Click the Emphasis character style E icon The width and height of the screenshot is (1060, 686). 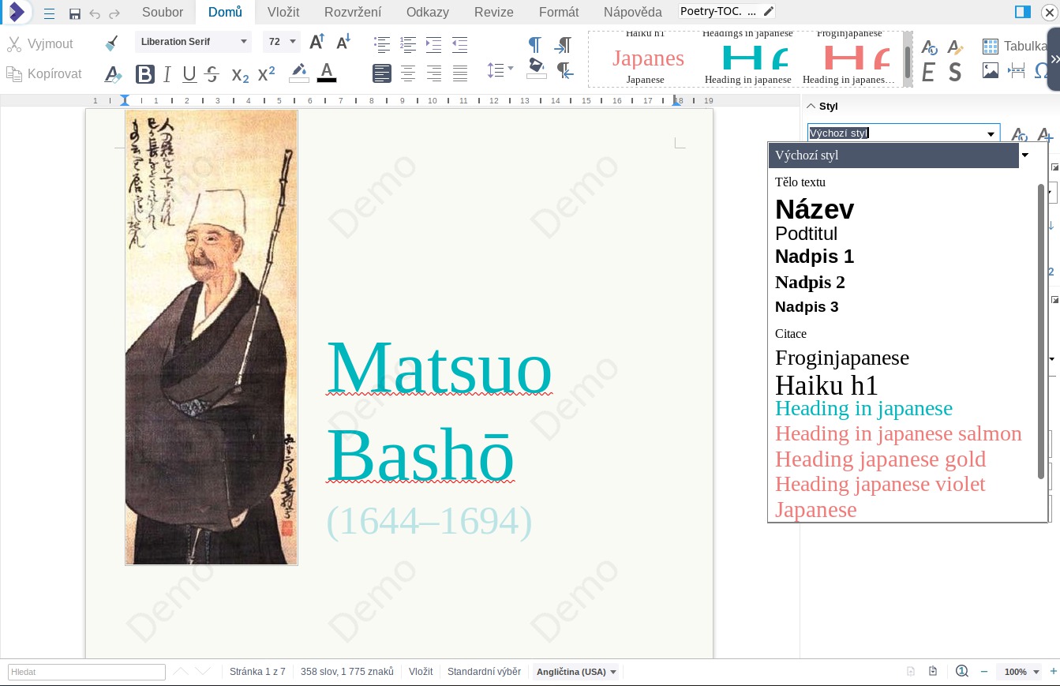(928, 73)
